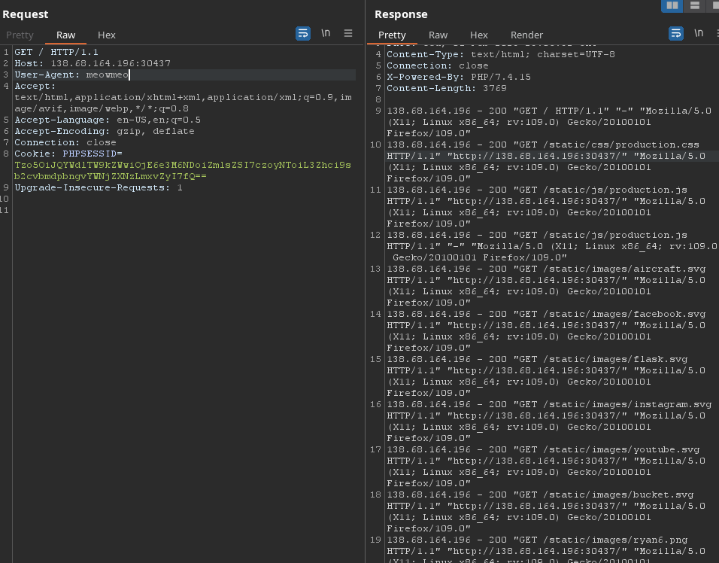
Task: Click the X-Powered-By: PHP/7.4.15 header
Action: tap(459, 77)
